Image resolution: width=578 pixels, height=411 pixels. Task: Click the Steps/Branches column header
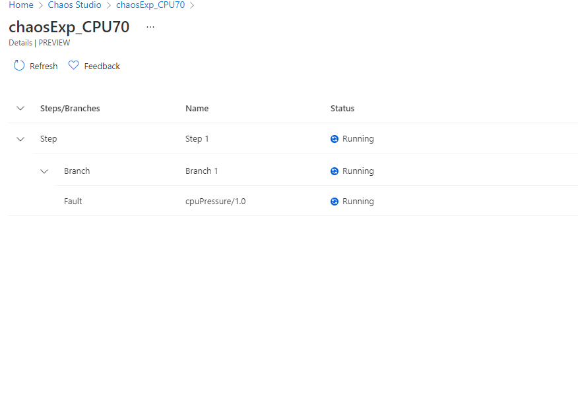[70, 109]
